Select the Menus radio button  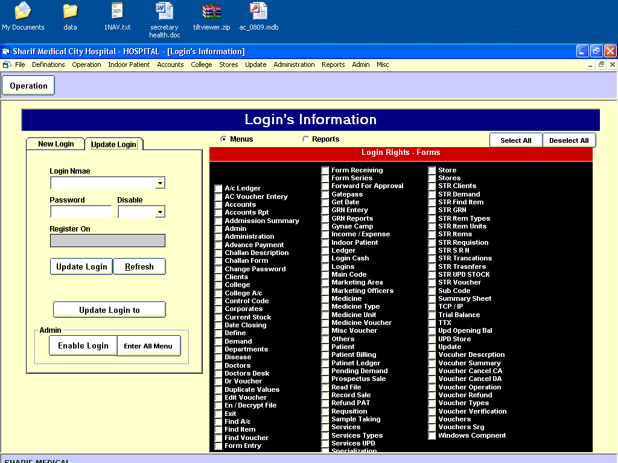pos(223,139)
